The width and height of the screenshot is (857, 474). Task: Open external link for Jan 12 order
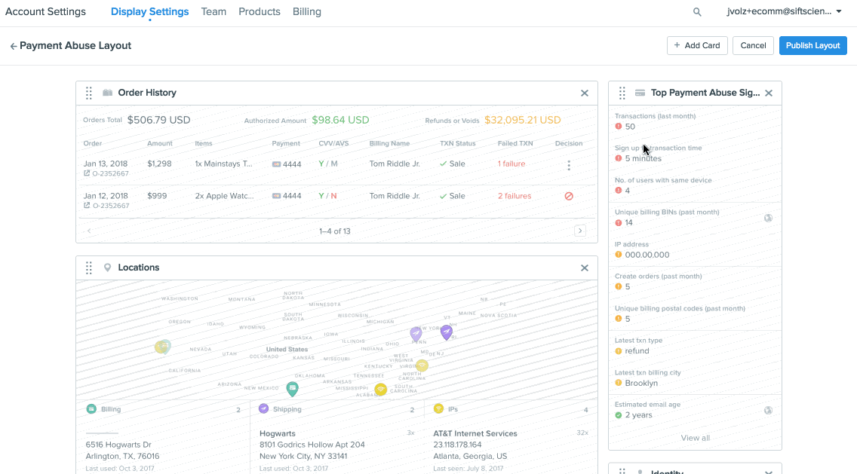(86, 205)
